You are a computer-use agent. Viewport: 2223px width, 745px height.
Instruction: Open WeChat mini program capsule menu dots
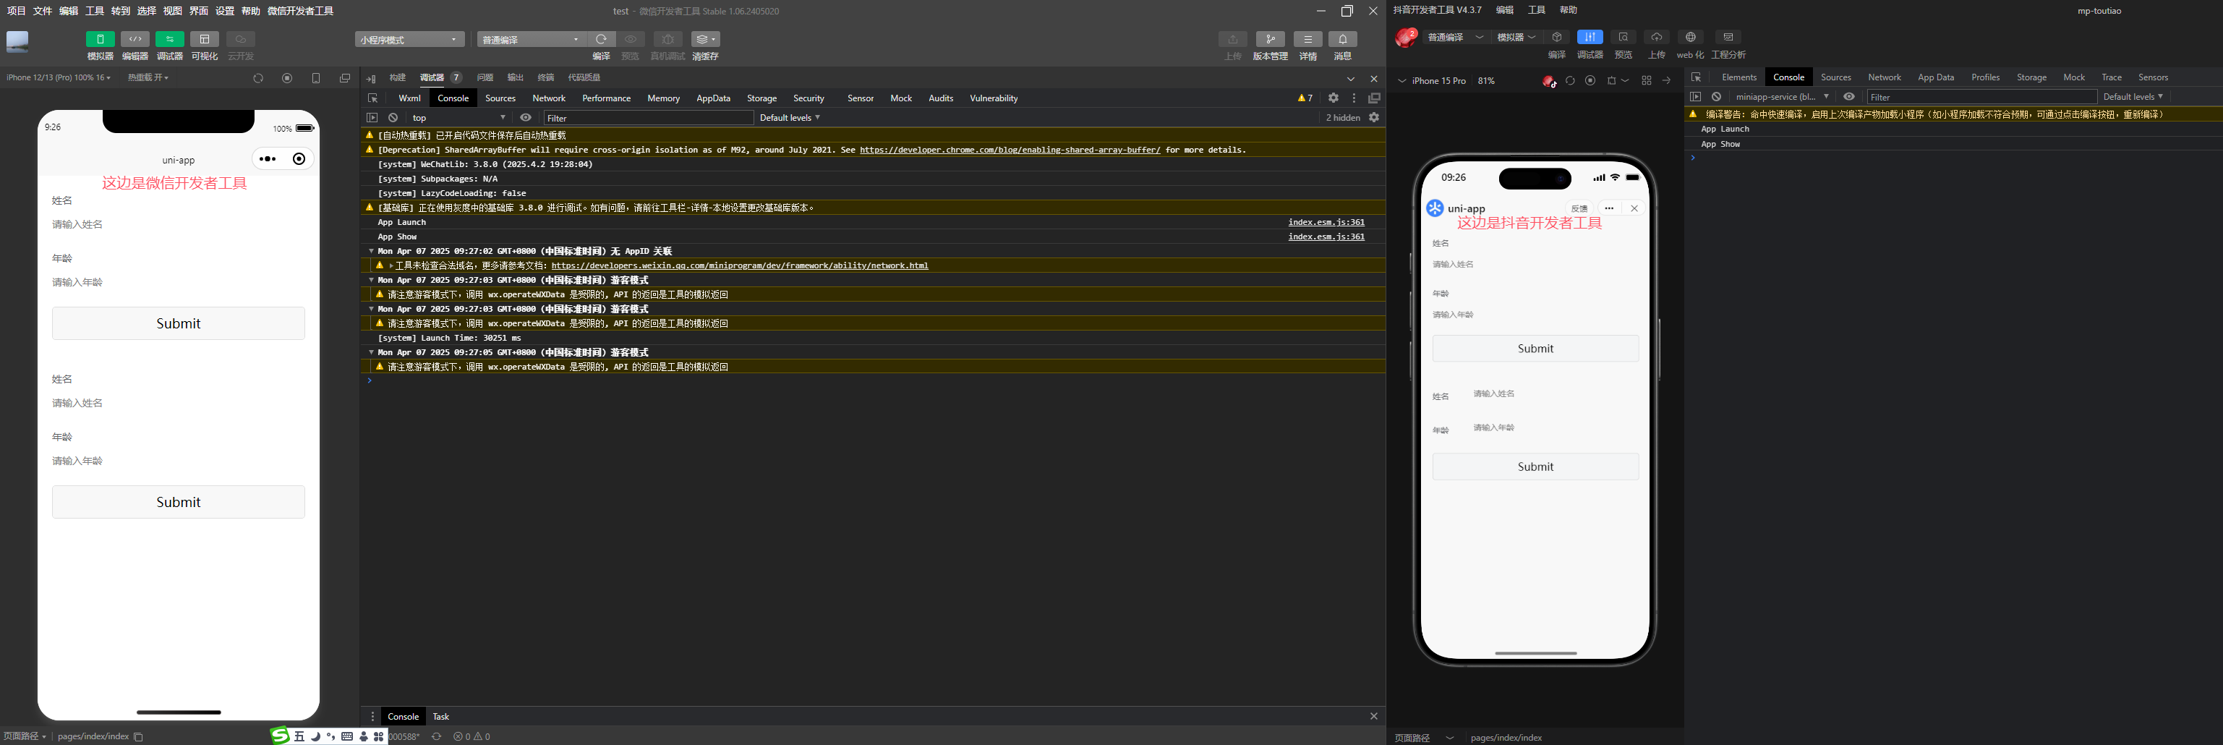(268, 159)
